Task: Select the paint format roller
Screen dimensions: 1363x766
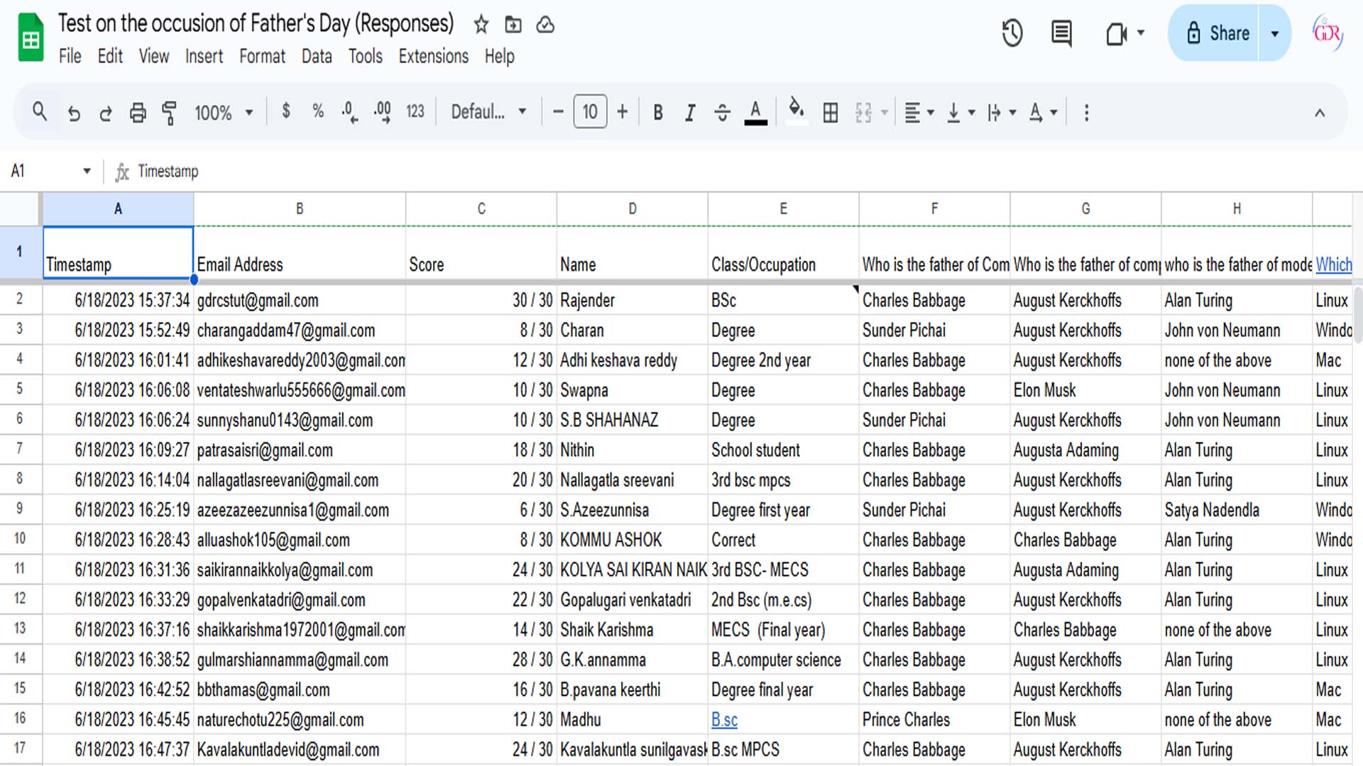Action: [169, 113]
